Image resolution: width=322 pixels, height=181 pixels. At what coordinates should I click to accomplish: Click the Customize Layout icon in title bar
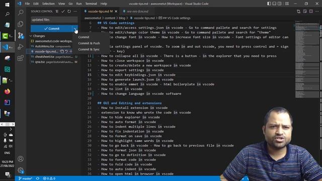pyautogui.click(x=287, y=4)
